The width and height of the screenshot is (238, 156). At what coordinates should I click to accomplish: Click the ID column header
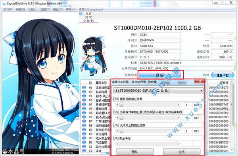point(90,83)
